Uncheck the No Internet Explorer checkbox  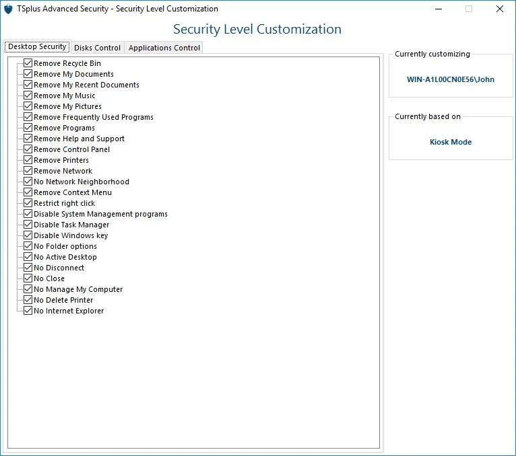(x=28, y=311)
